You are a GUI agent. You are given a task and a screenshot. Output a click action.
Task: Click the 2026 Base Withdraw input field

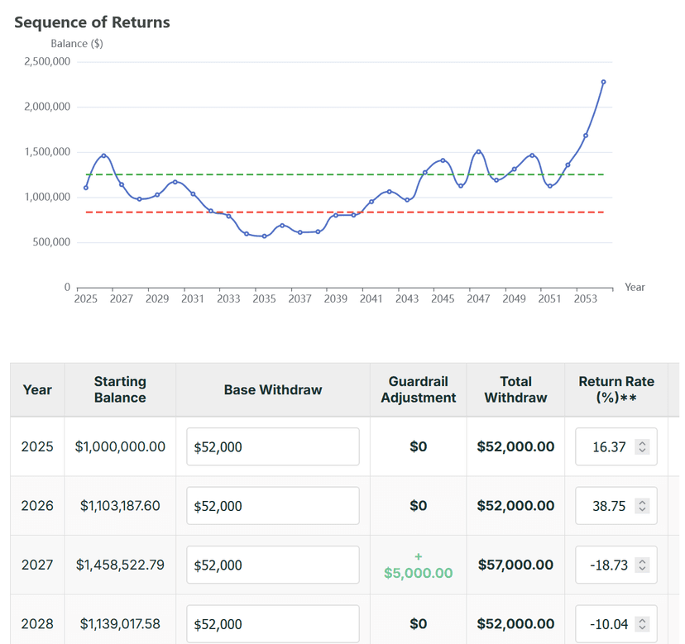(x=272, y=506)
